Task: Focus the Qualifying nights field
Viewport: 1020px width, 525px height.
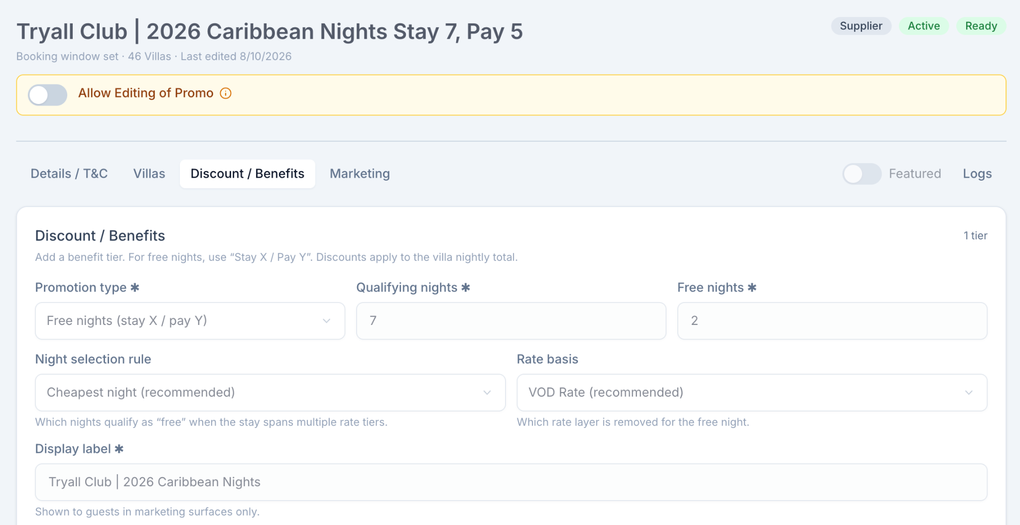Action: click(x=511, y=321)
